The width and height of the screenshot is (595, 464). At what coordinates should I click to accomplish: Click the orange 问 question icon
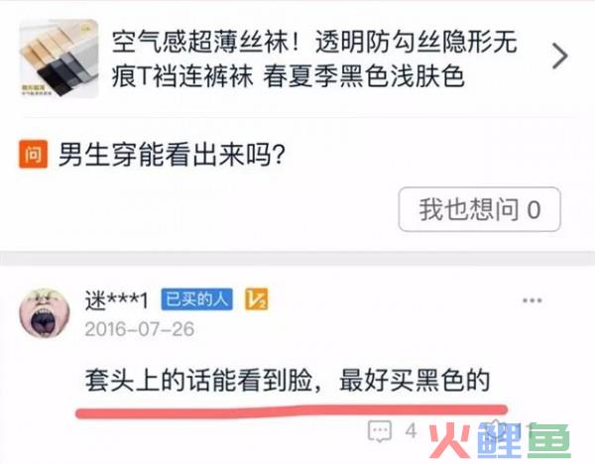click(34, 154)
